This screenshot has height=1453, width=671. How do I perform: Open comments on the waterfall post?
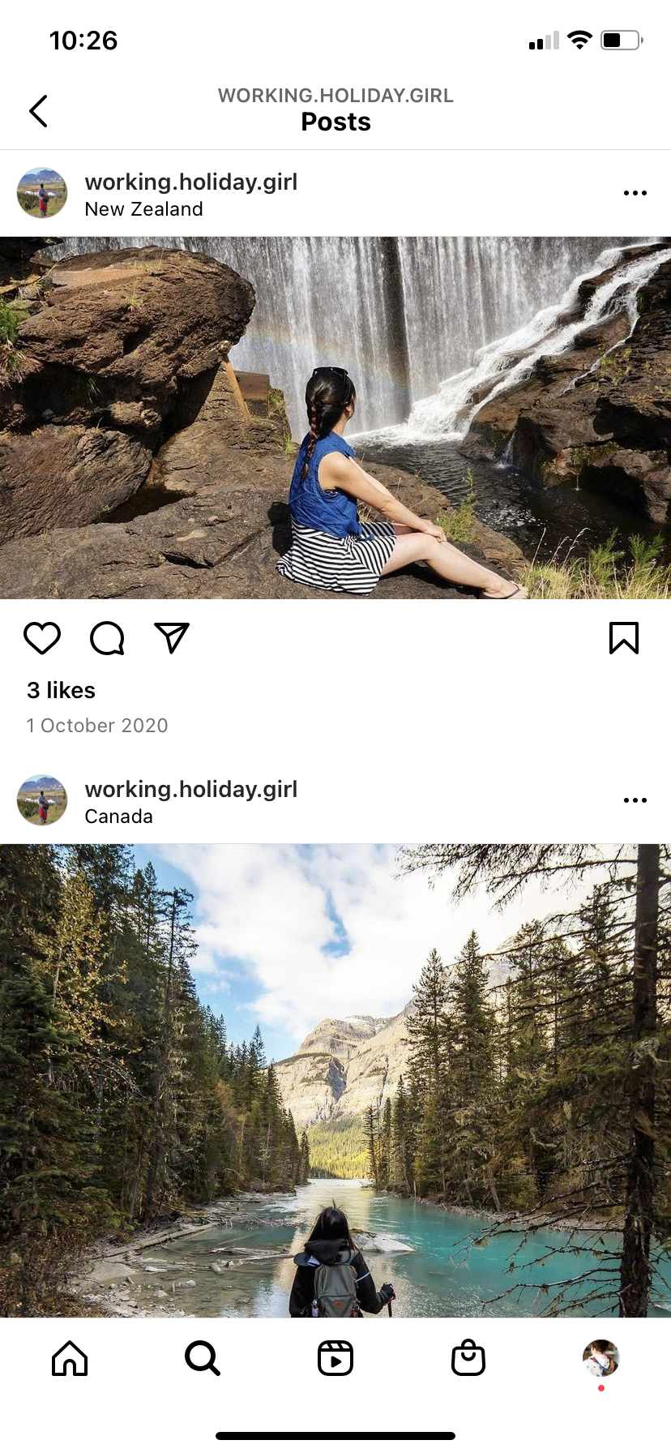[107, 638]
